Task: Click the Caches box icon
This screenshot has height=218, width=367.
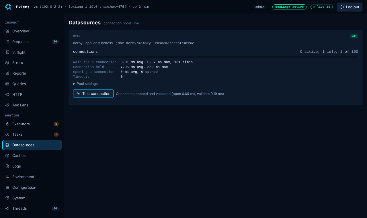Action: (x=7, y=155)
